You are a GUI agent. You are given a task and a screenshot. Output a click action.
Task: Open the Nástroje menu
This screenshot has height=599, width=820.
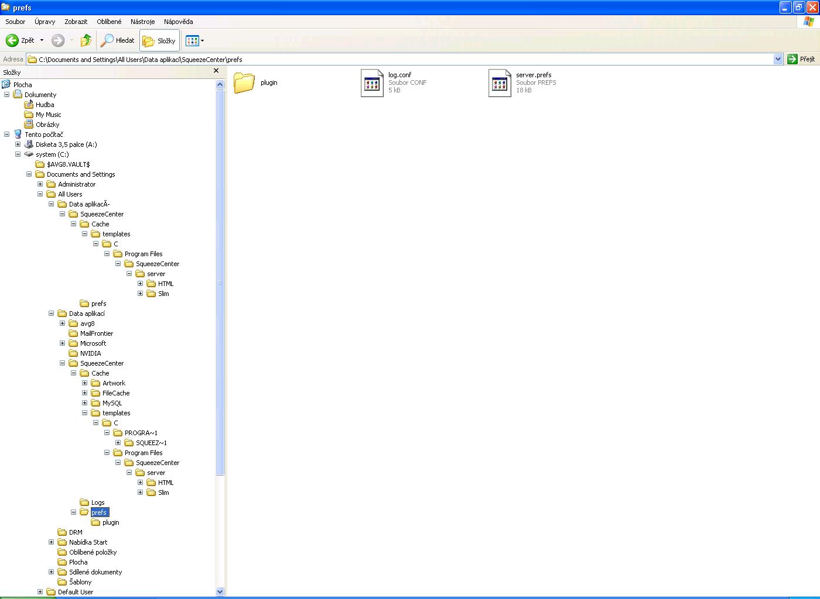pos(142,22)
